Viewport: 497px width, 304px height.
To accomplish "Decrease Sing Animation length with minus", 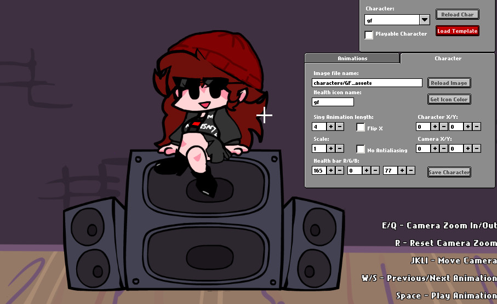I will point(340,127).
